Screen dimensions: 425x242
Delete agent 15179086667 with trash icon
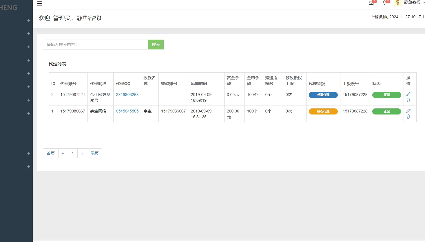click(408, 117)
